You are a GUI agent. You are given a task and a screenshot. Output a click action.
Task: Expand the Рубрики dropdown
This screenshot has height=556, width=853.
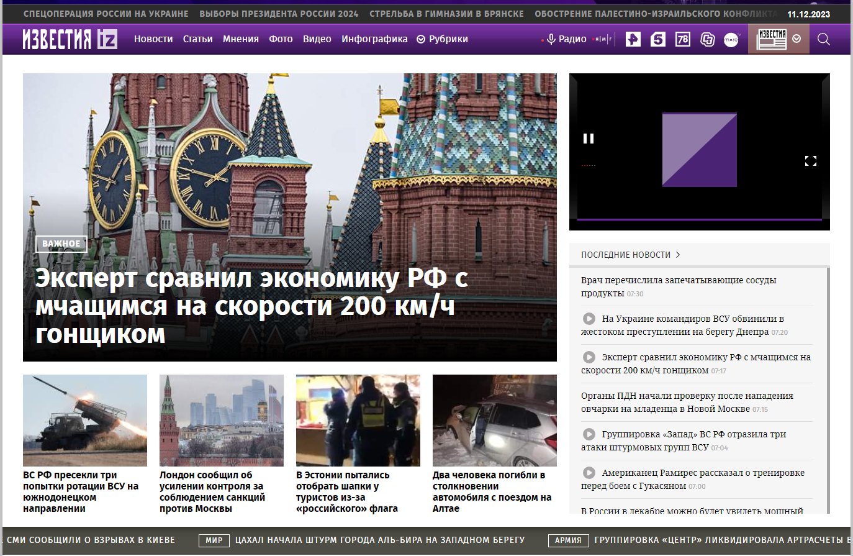coord(442,39)
